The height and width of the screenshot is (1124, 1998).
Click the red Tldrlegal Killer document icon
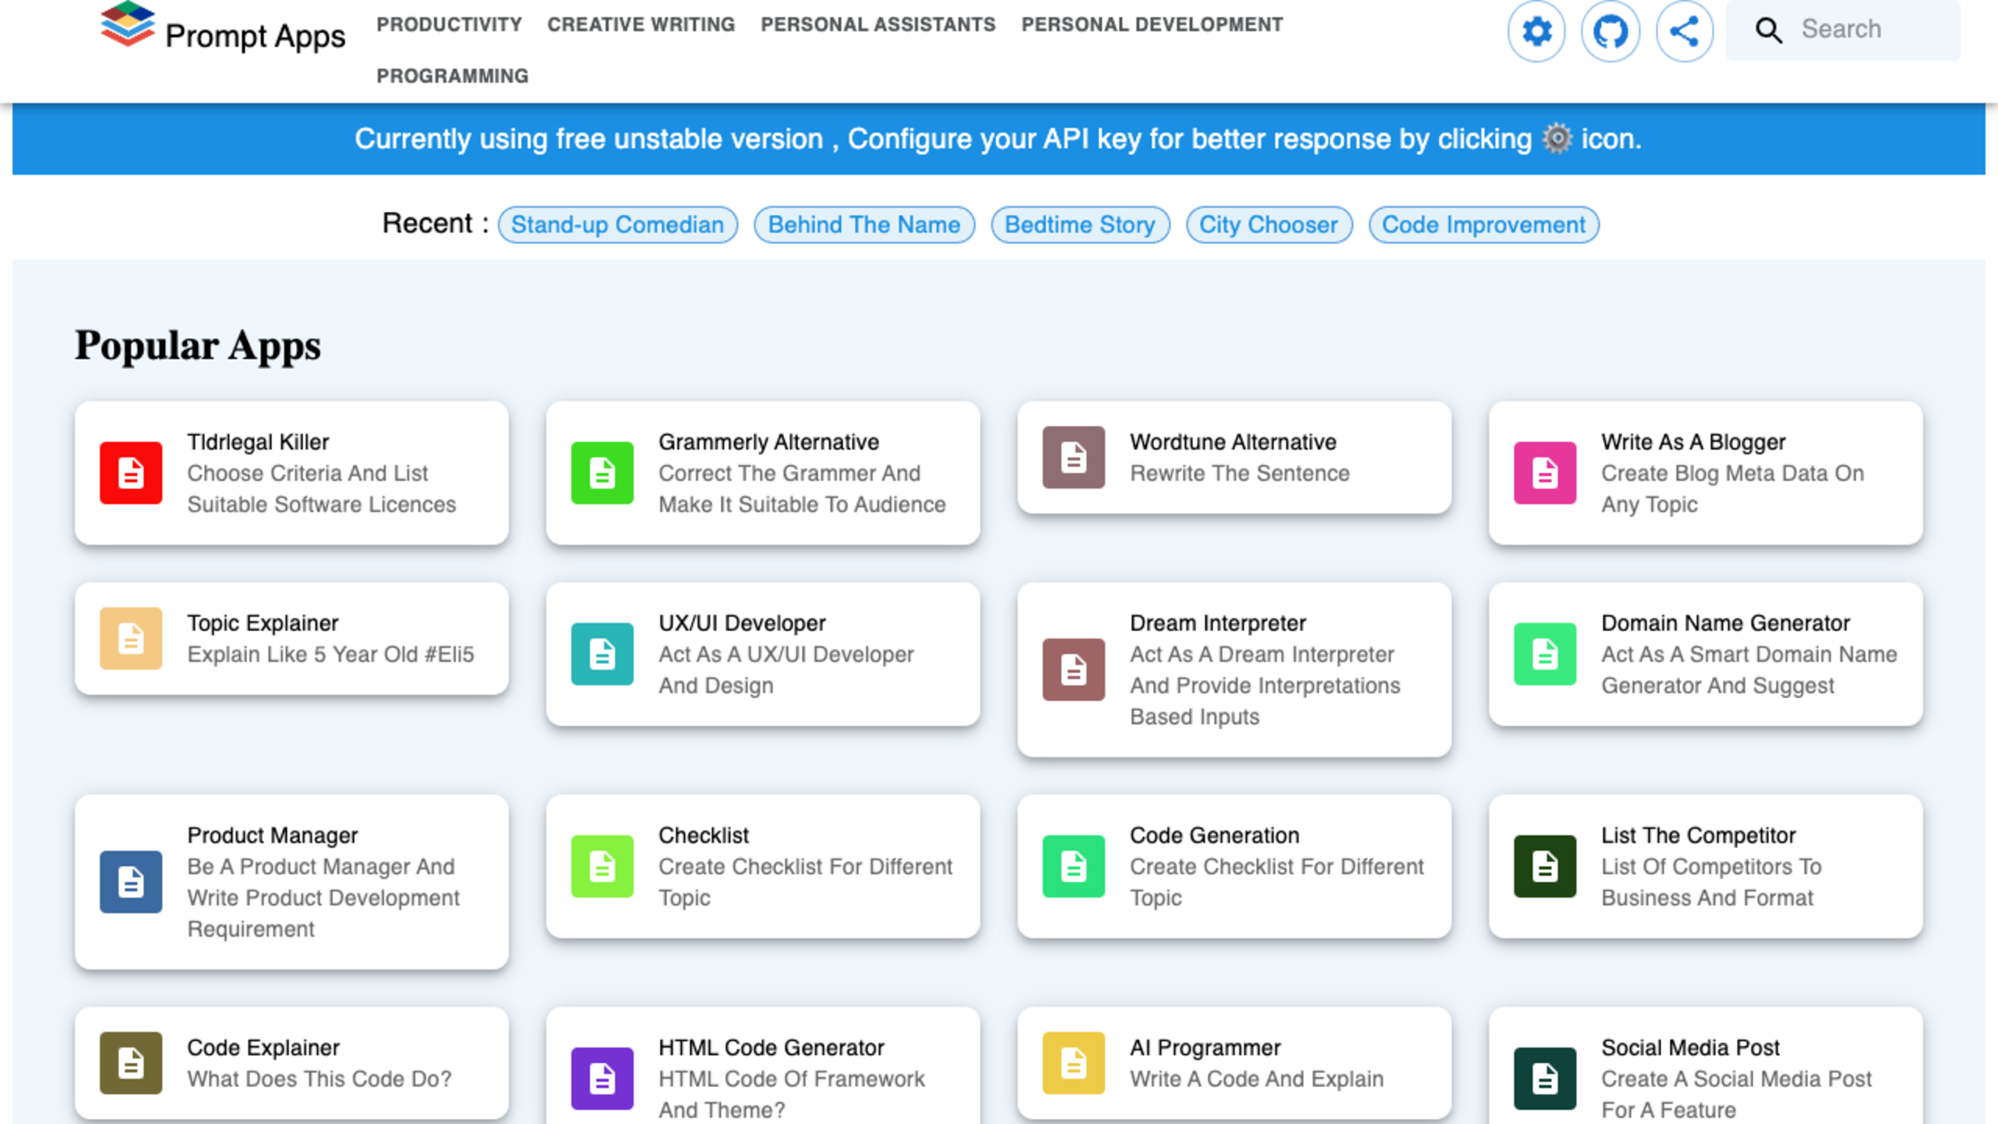coord(130,472)
